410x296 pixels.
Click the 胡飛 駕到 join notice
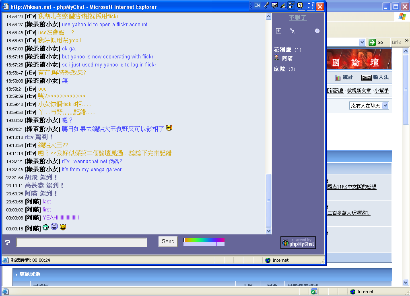[41, 178]
